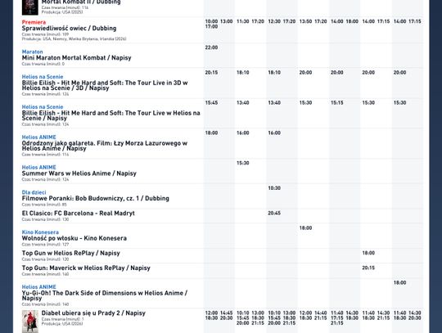The image size is (442, 333).
Task: Select 18:00 Yu-Gi-Oh! showing
Action: click(400, 283)
